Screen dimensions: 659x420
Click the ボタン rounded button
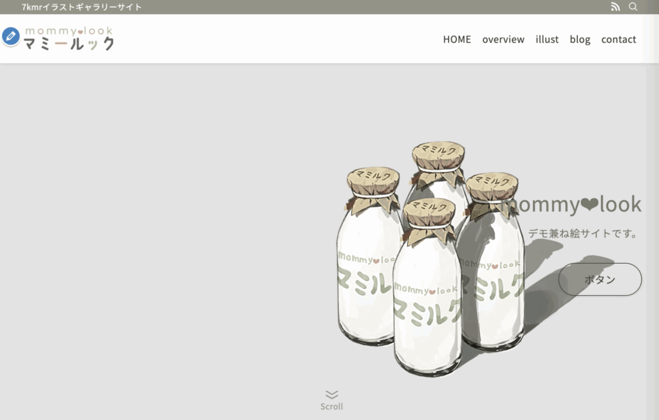[x=600, y=279]
